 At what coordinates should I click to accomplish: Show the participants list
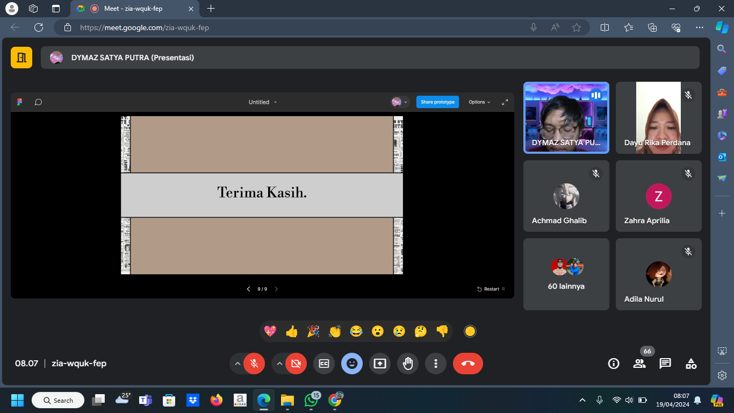coord(639,364)
